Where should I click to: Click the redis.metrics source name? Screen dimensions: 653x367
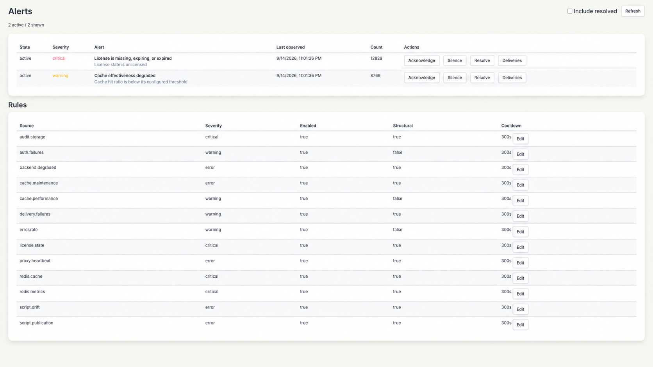point(32,292)
